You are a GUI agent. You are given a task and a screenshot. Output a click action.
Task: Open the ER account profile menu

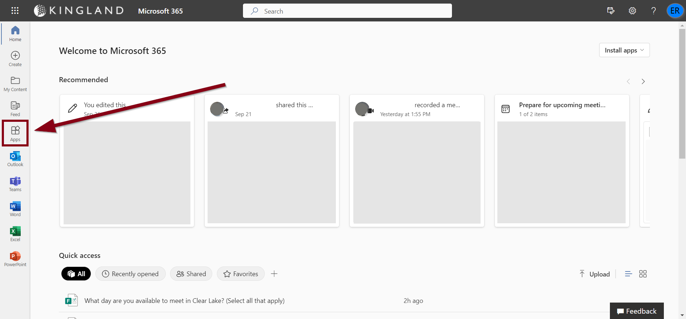tap(675, 11)
